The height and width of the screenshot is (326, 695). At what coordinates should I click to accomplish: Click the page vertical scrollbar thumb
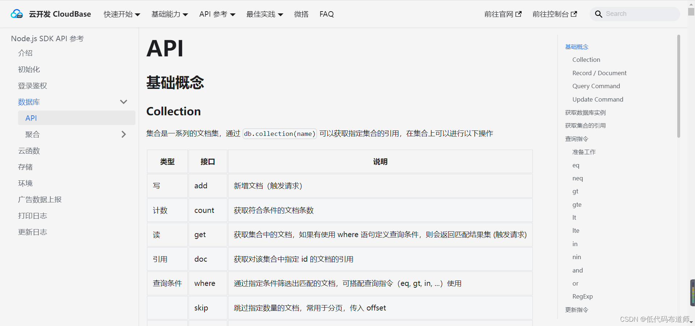click(691, 12)
